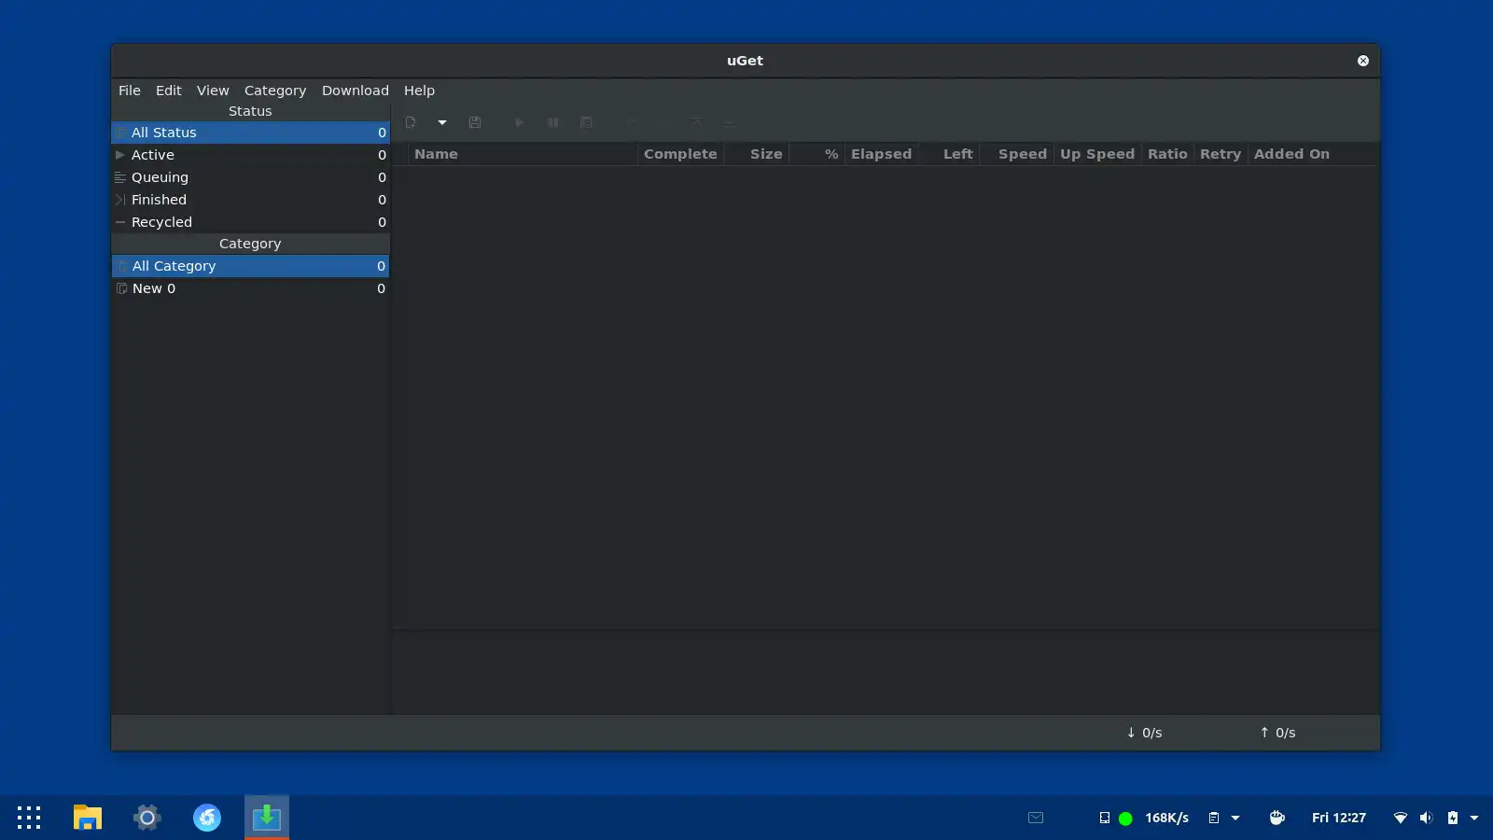Image resolution: width=1493 pixels, height=840 pixels.
Task: Click the % column header
Action: pyautogui.click(x=817, y=154)
